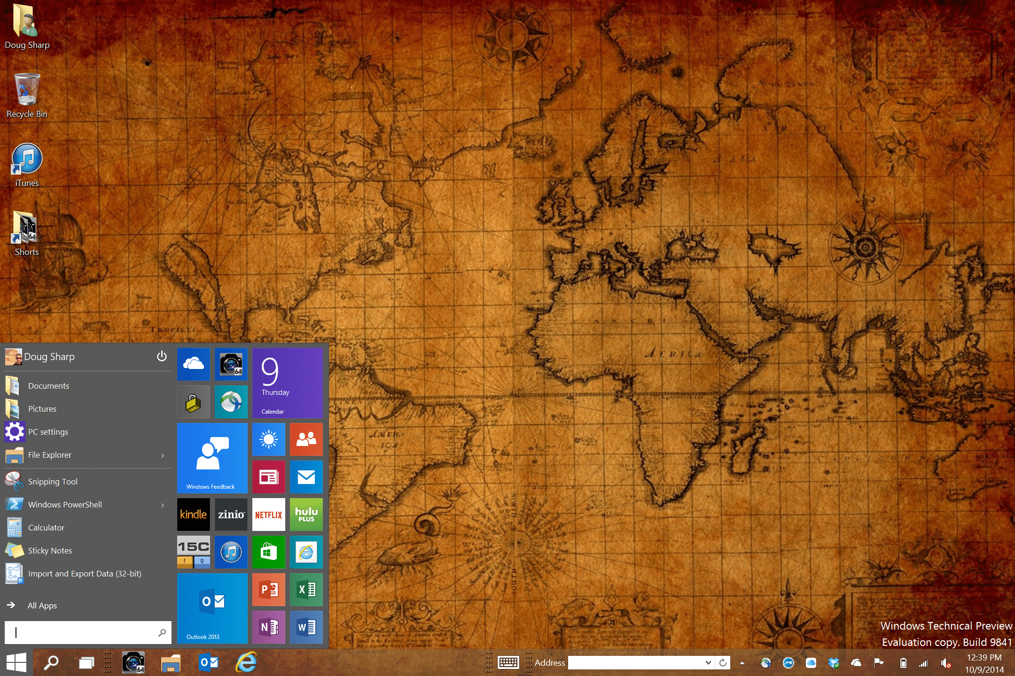
Task: Launch the Netflix tile
Action: (x=268, y=514)
